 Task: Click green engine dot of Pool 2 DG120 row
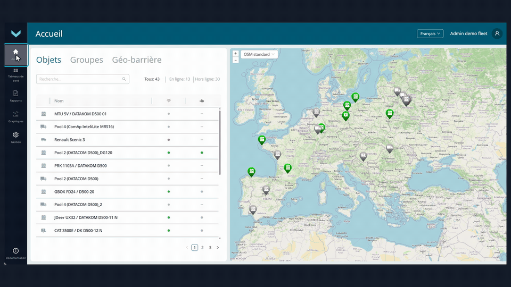pos(202,153)
